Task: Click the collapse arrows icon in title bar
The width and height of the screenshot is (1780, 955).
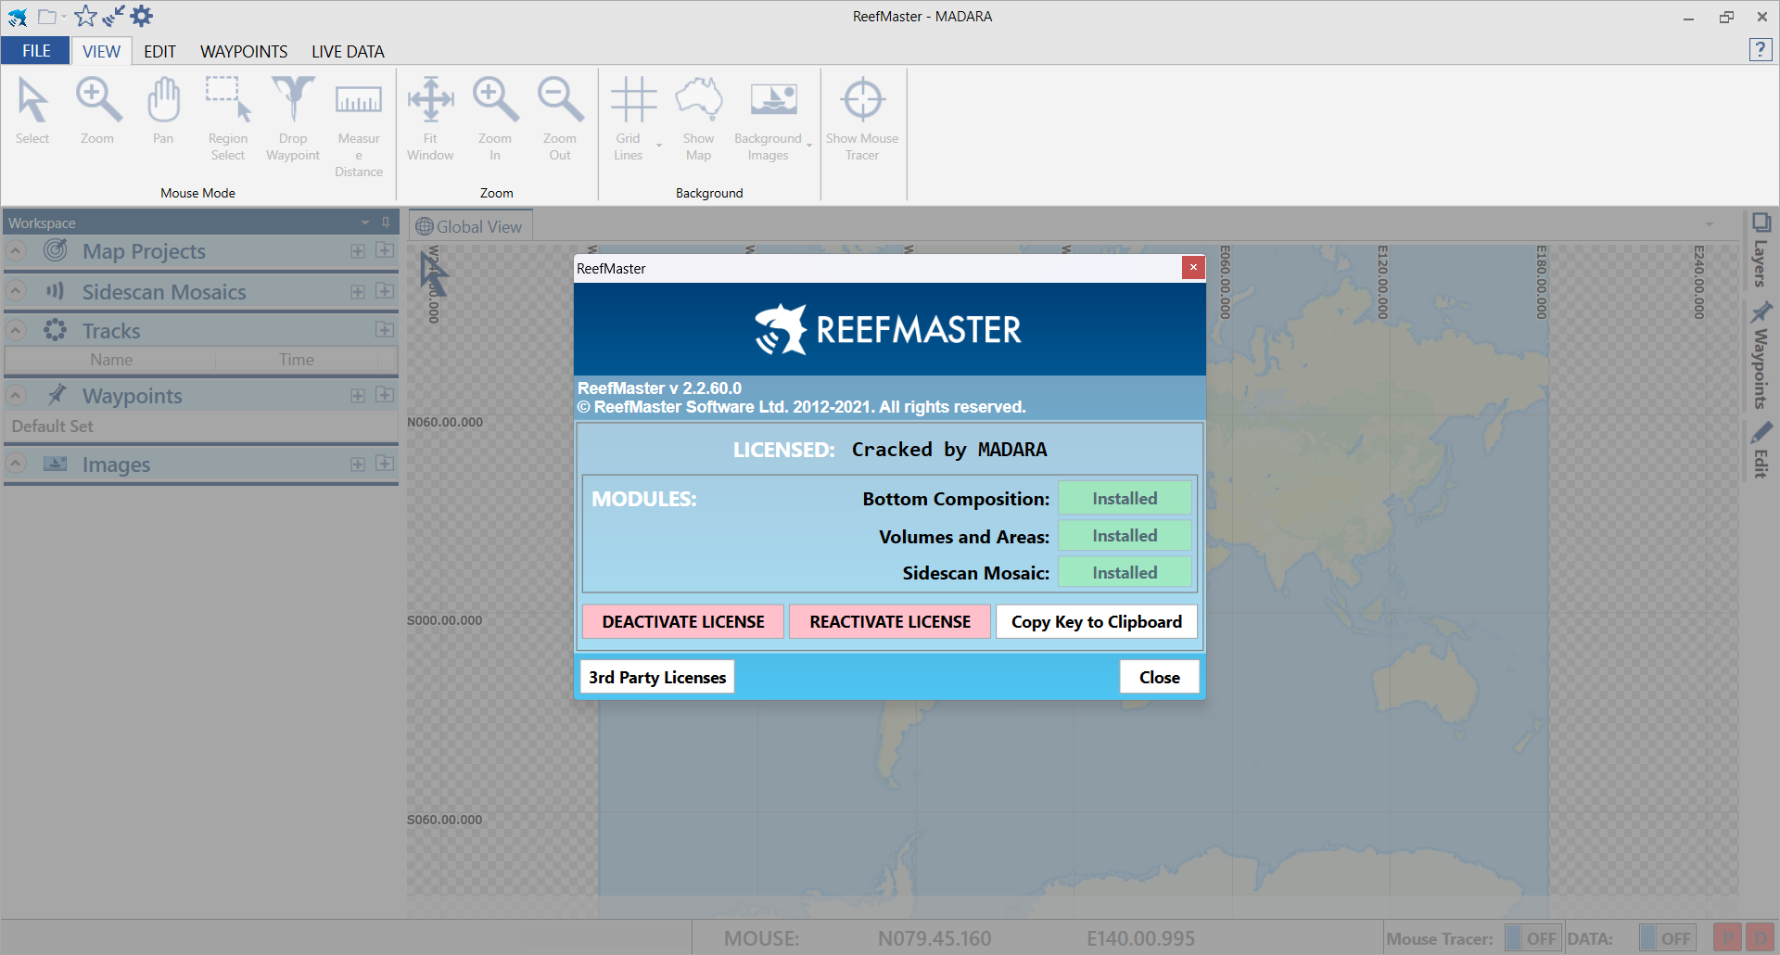Action: tap(113, 16)
